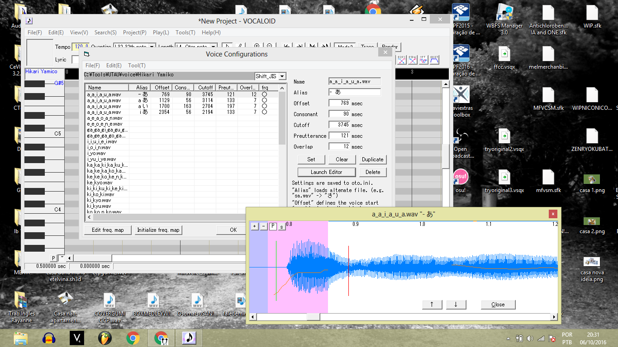Screen dimensions: 618x347
Task: Open the Project menu in the main window
Action: pyautogui.click(x=134, y=33)
